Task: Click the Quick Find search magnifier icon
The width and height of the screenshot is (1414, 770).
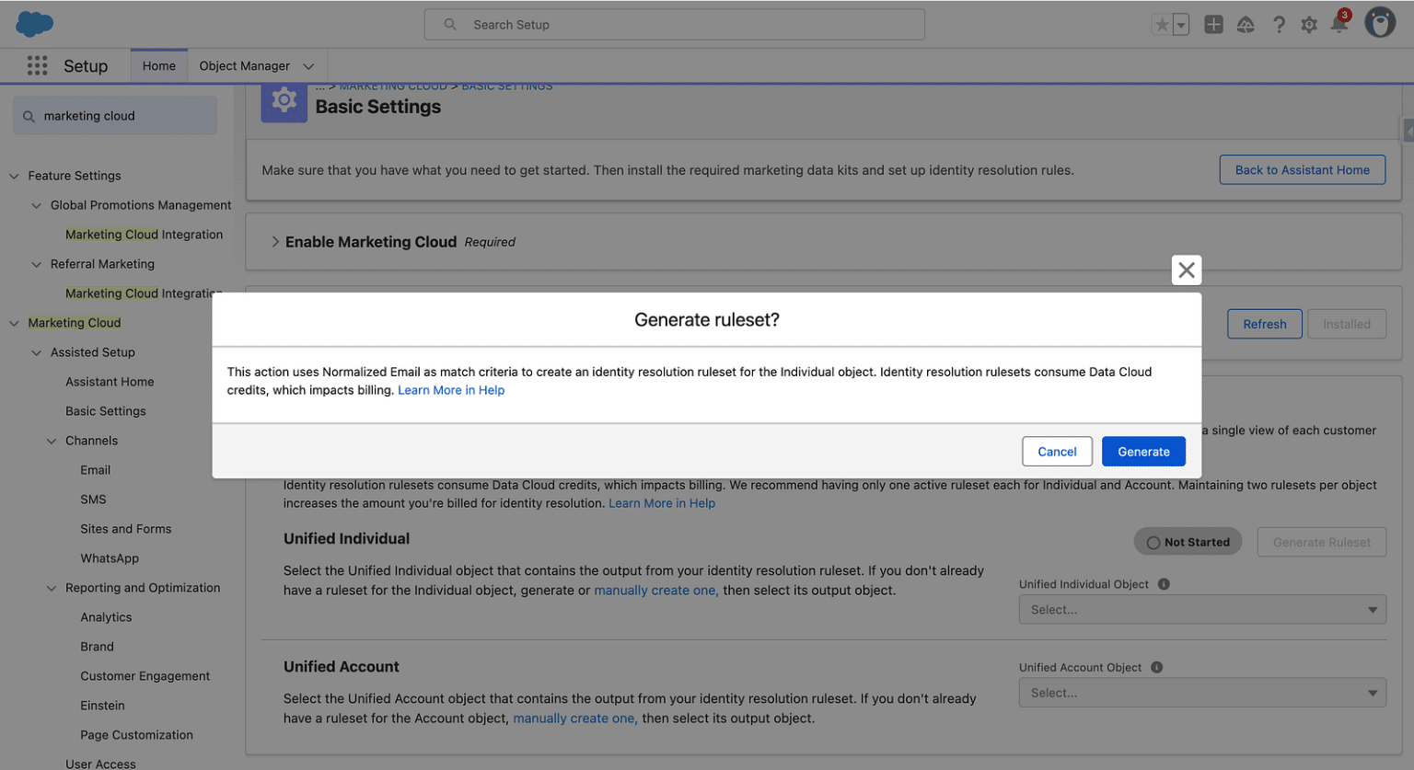Action: pyautogui.click(x=29, y=116)
